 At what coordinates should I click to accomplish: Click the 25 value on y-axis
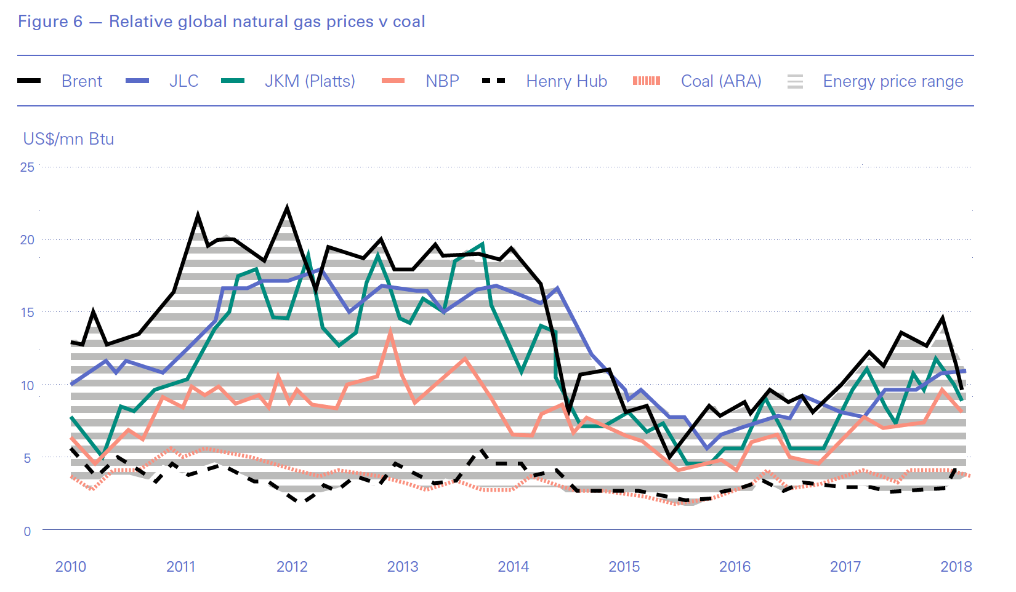click(27, 167)
